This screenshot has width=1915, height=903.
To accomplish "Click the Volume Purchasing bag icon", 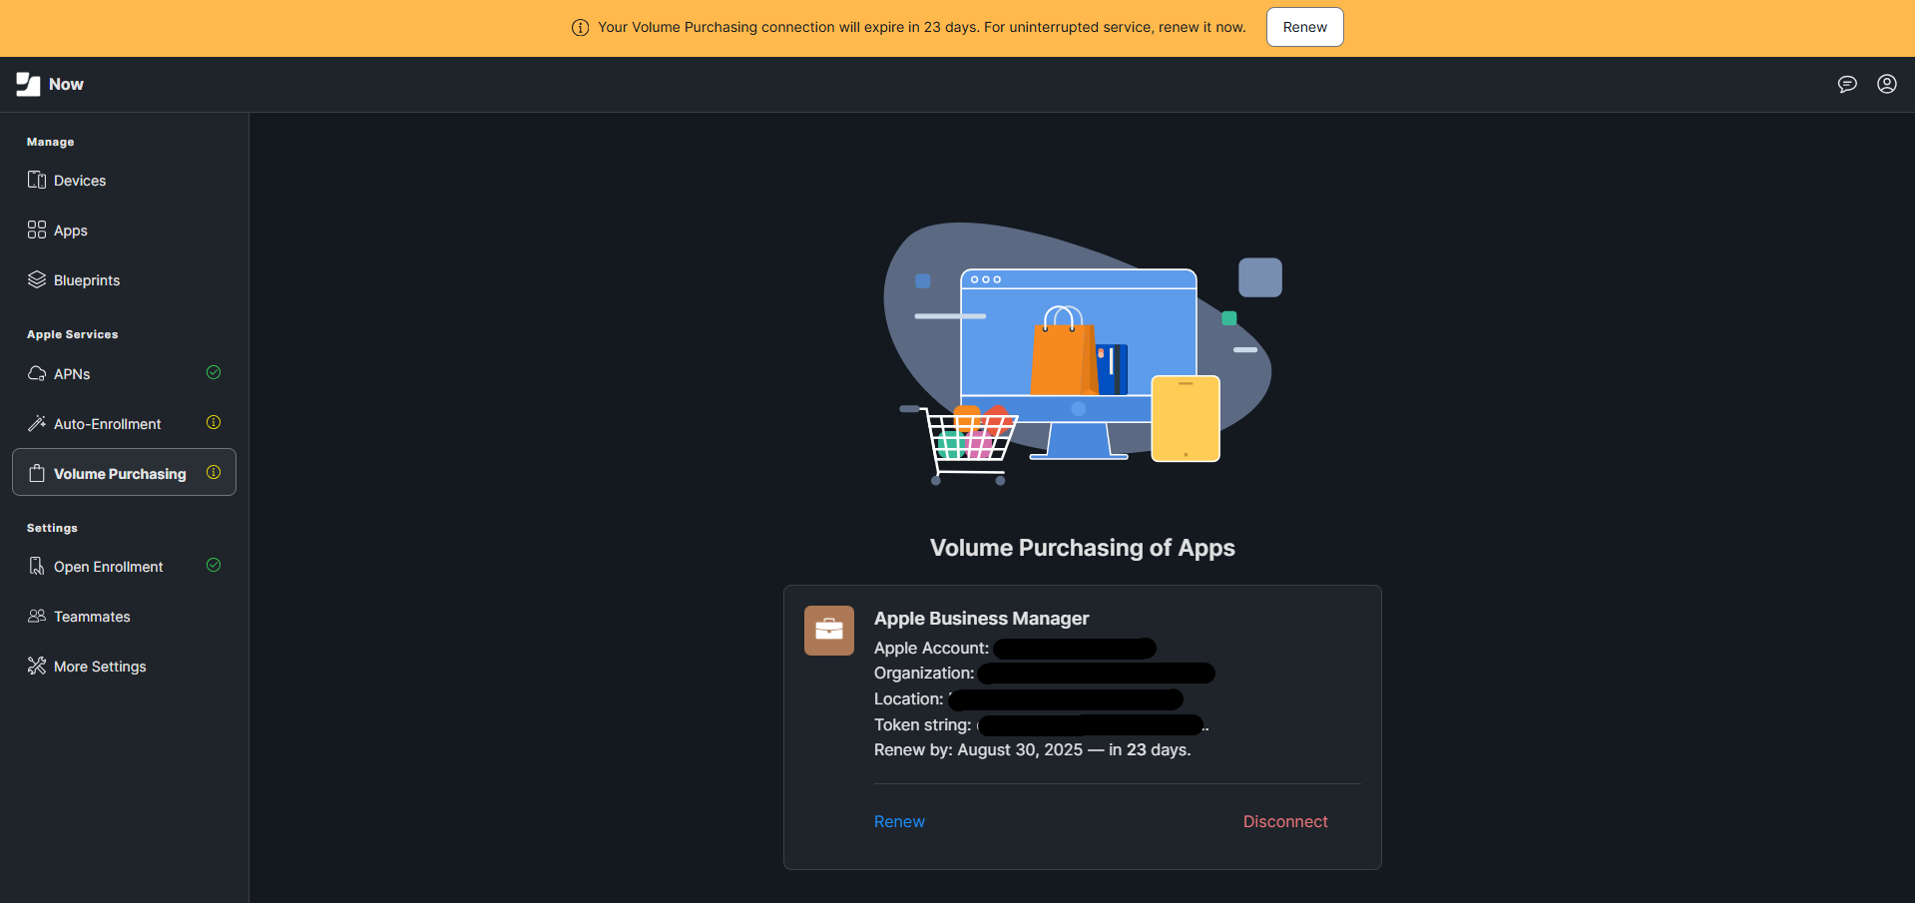I will click(x=36, y=473).
